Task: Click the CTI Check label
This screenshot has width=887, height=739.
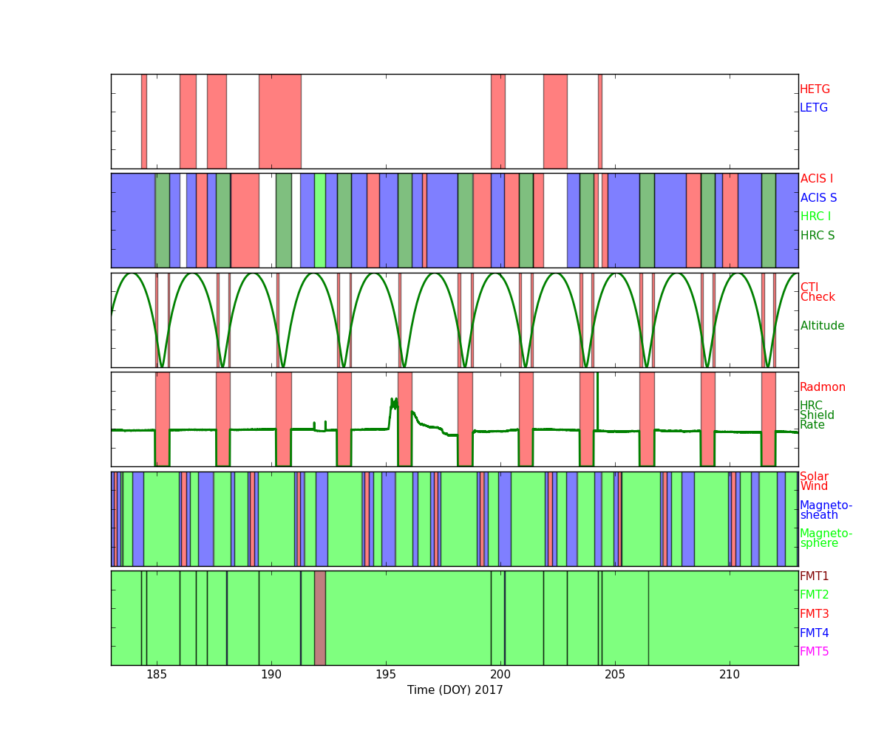Action: point(818,293)
